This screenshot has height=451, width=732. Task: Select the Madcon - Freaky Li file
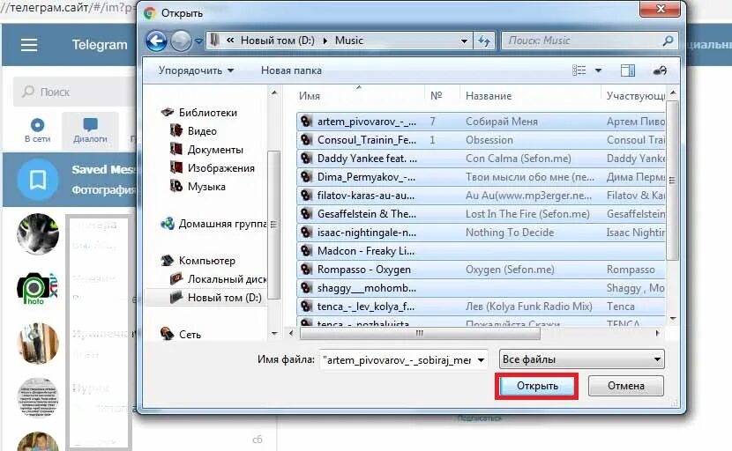coord(481,251)
